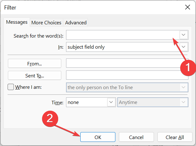The image size is (196, 146).
Task: Click the Cancel button
Action: coord(136,137)
